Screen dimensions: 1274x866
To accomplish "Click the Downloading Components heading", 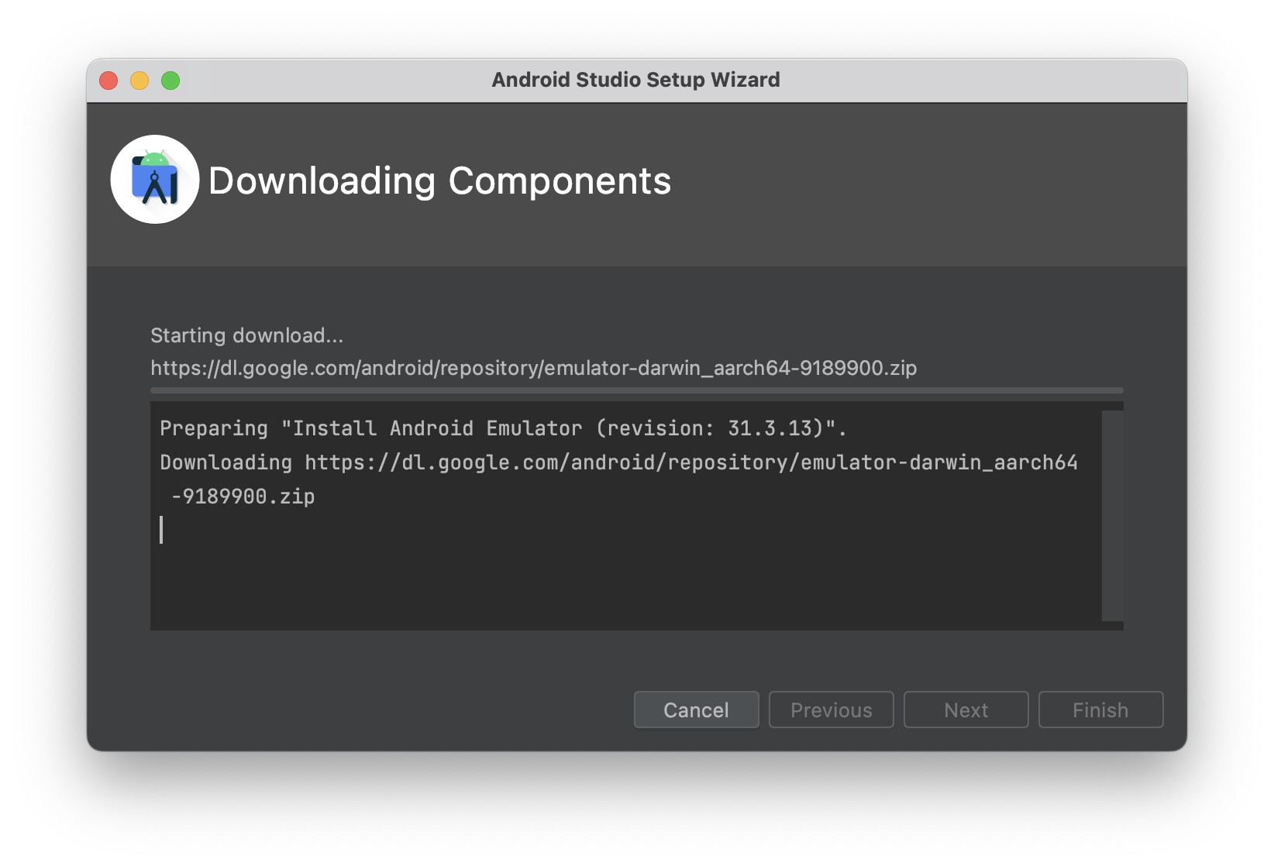I will click(x=439, y=182).
